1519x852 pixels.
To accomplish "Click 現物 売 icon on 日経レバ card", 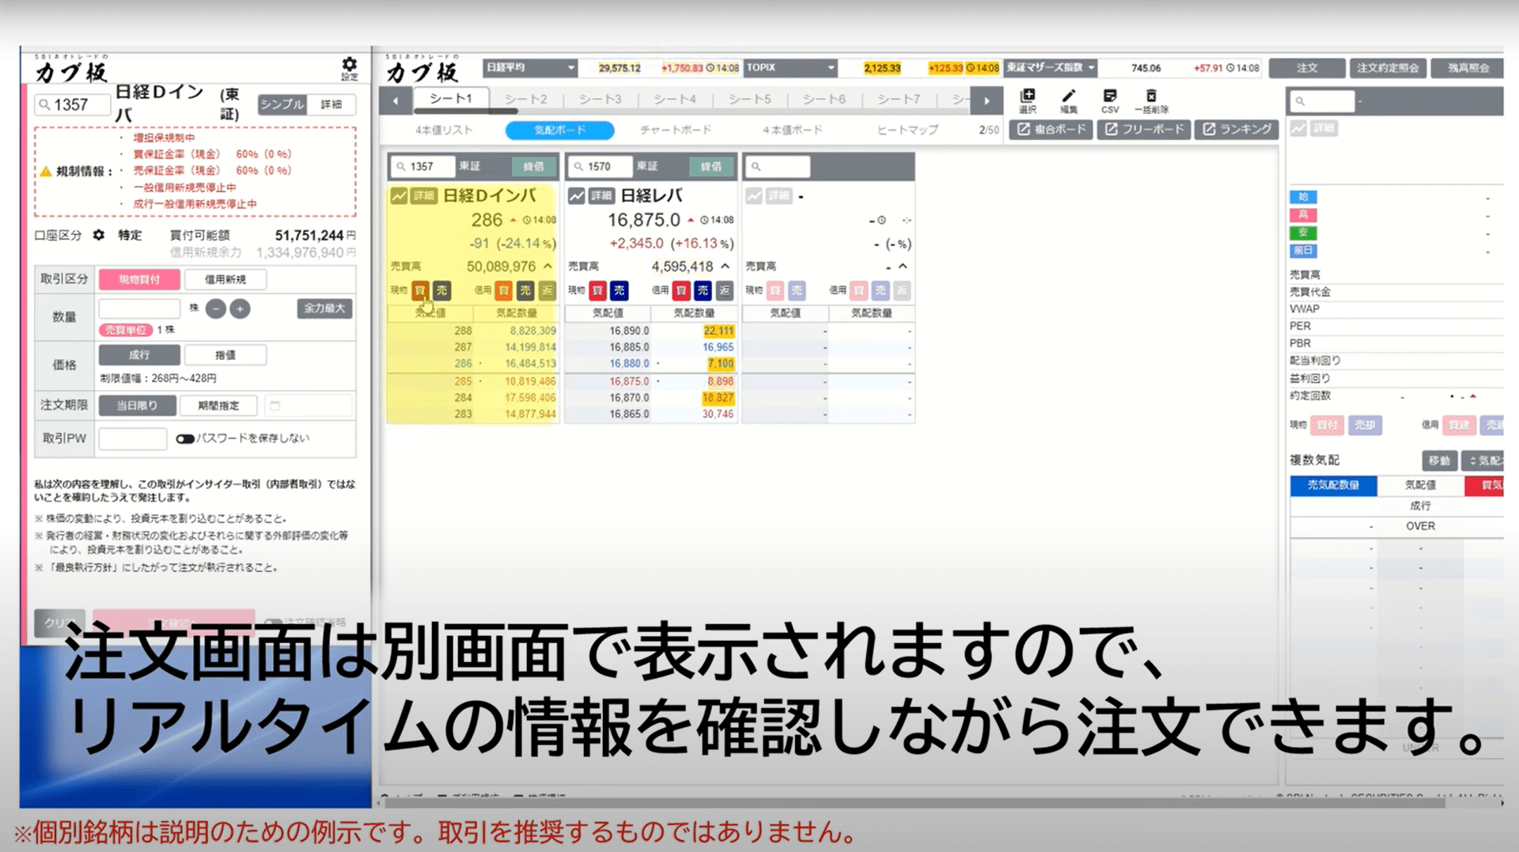I will tap(619, 290).
